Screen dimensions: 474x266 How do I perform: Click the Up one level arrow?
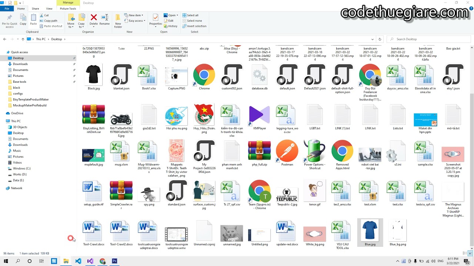[23, 39]
